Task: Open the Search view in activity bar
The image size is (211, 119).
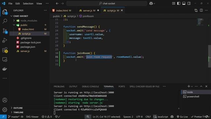Action: tap(5, 21)
